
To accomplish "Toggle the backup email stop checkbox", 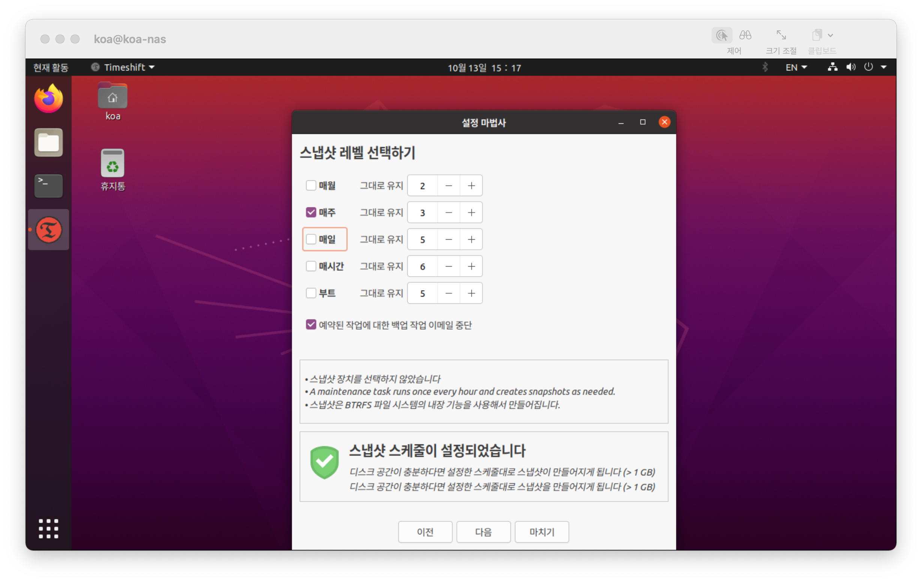I will (x=311, y=325).
